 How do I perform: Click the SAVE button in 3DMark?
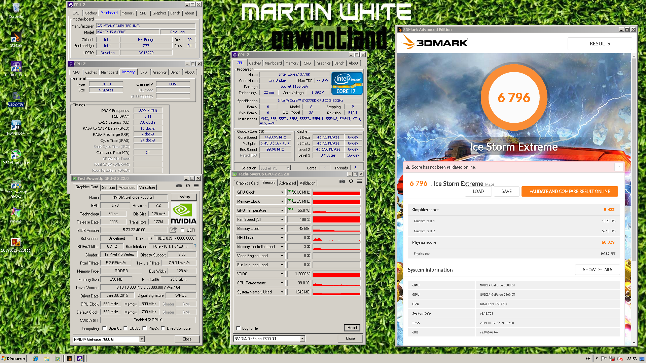pyautogui.click(x=506, y=191)
